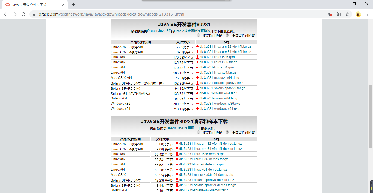Download jdk-8u231-windows-x64.exe
This screenshot has height=193, width=373.
219,109
